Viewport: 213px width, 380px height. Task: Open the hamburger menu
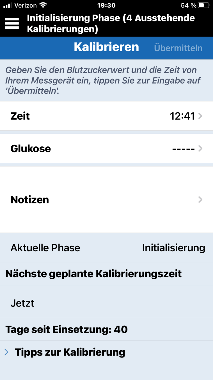pos(12,23)
